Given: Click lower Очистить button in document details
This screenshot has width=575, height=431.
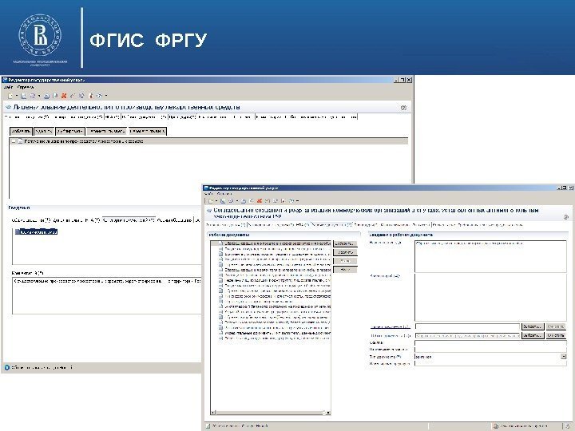Looking at the screenshot, I should pos(556,336).
